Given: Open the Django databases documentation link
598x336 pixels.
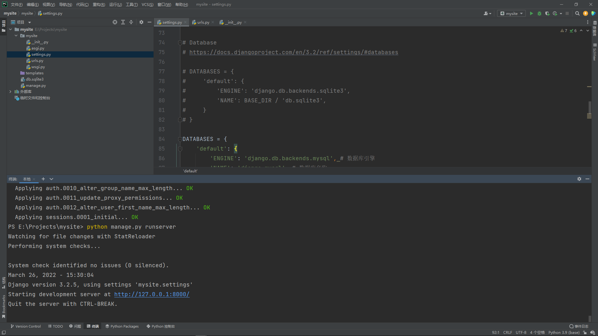Looking at the screenshot, I should click(x=294, y=52).
